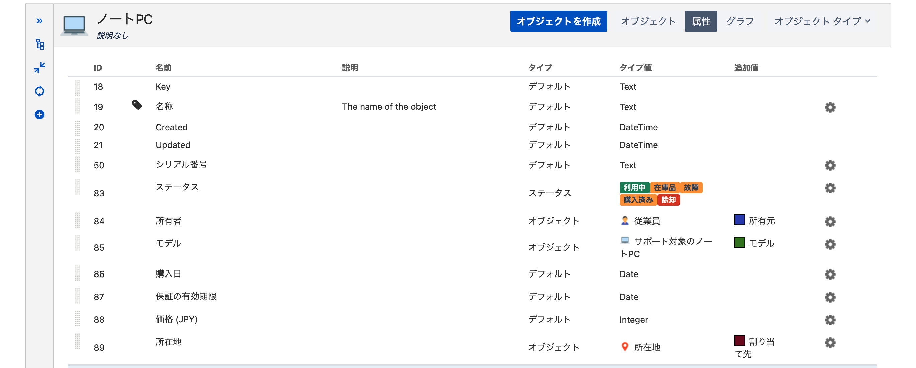916x368 pixels.
Task: Click the label tag icon beside 名称
Action: coord(137,105)
